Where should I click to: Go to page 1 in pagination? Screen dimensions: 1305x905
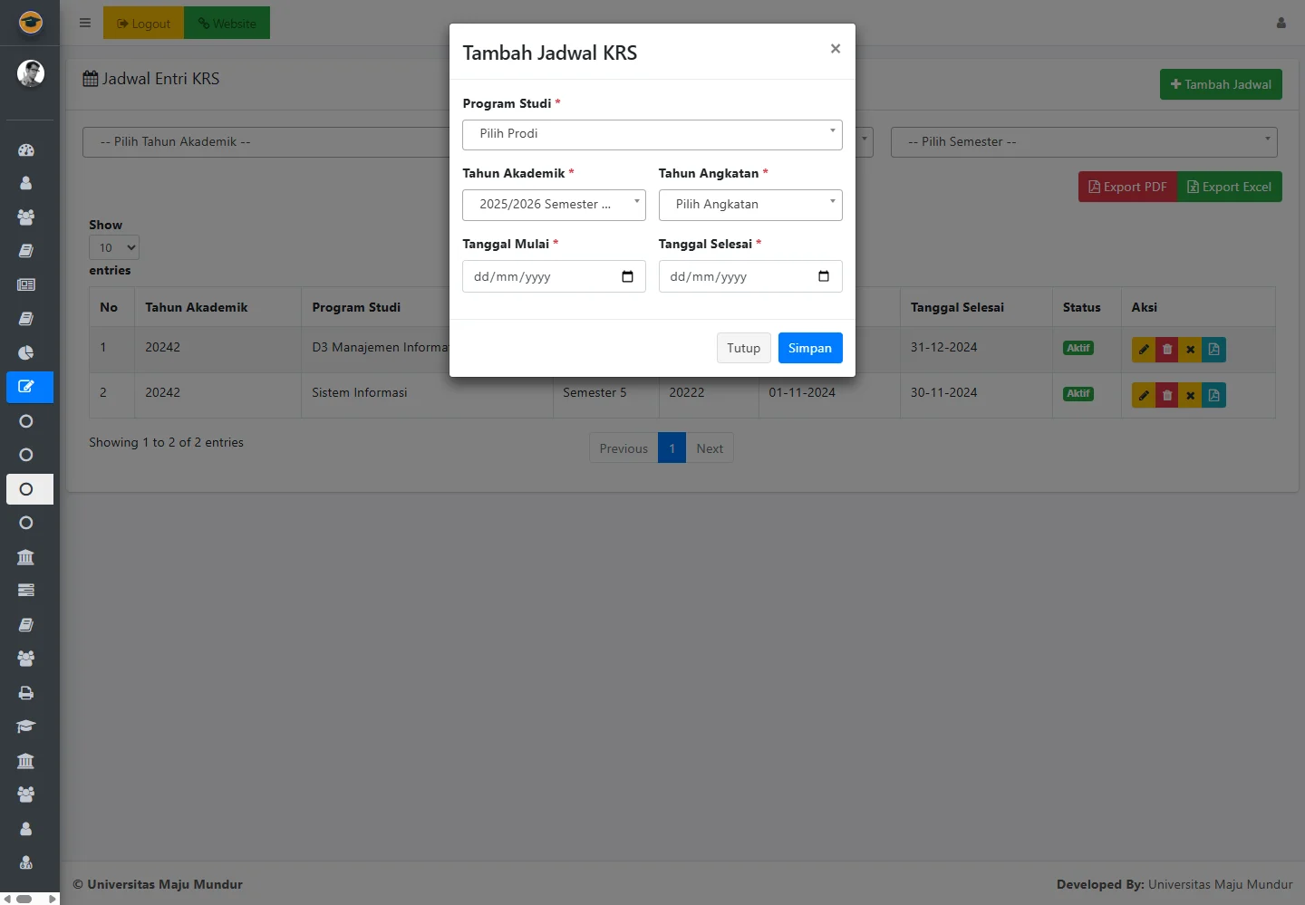(x=672, y=448)
